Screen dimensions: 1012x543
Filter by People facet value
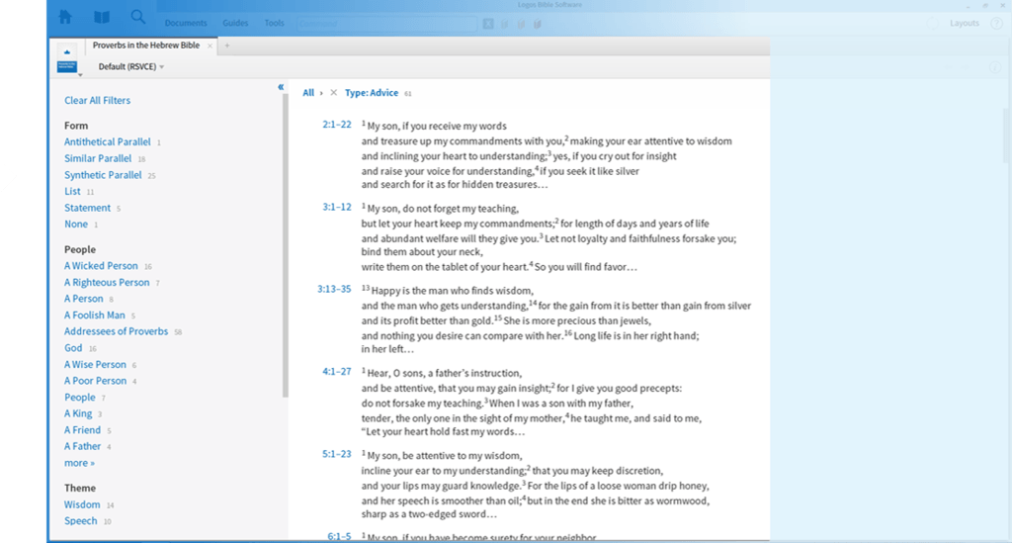(79, 397)
